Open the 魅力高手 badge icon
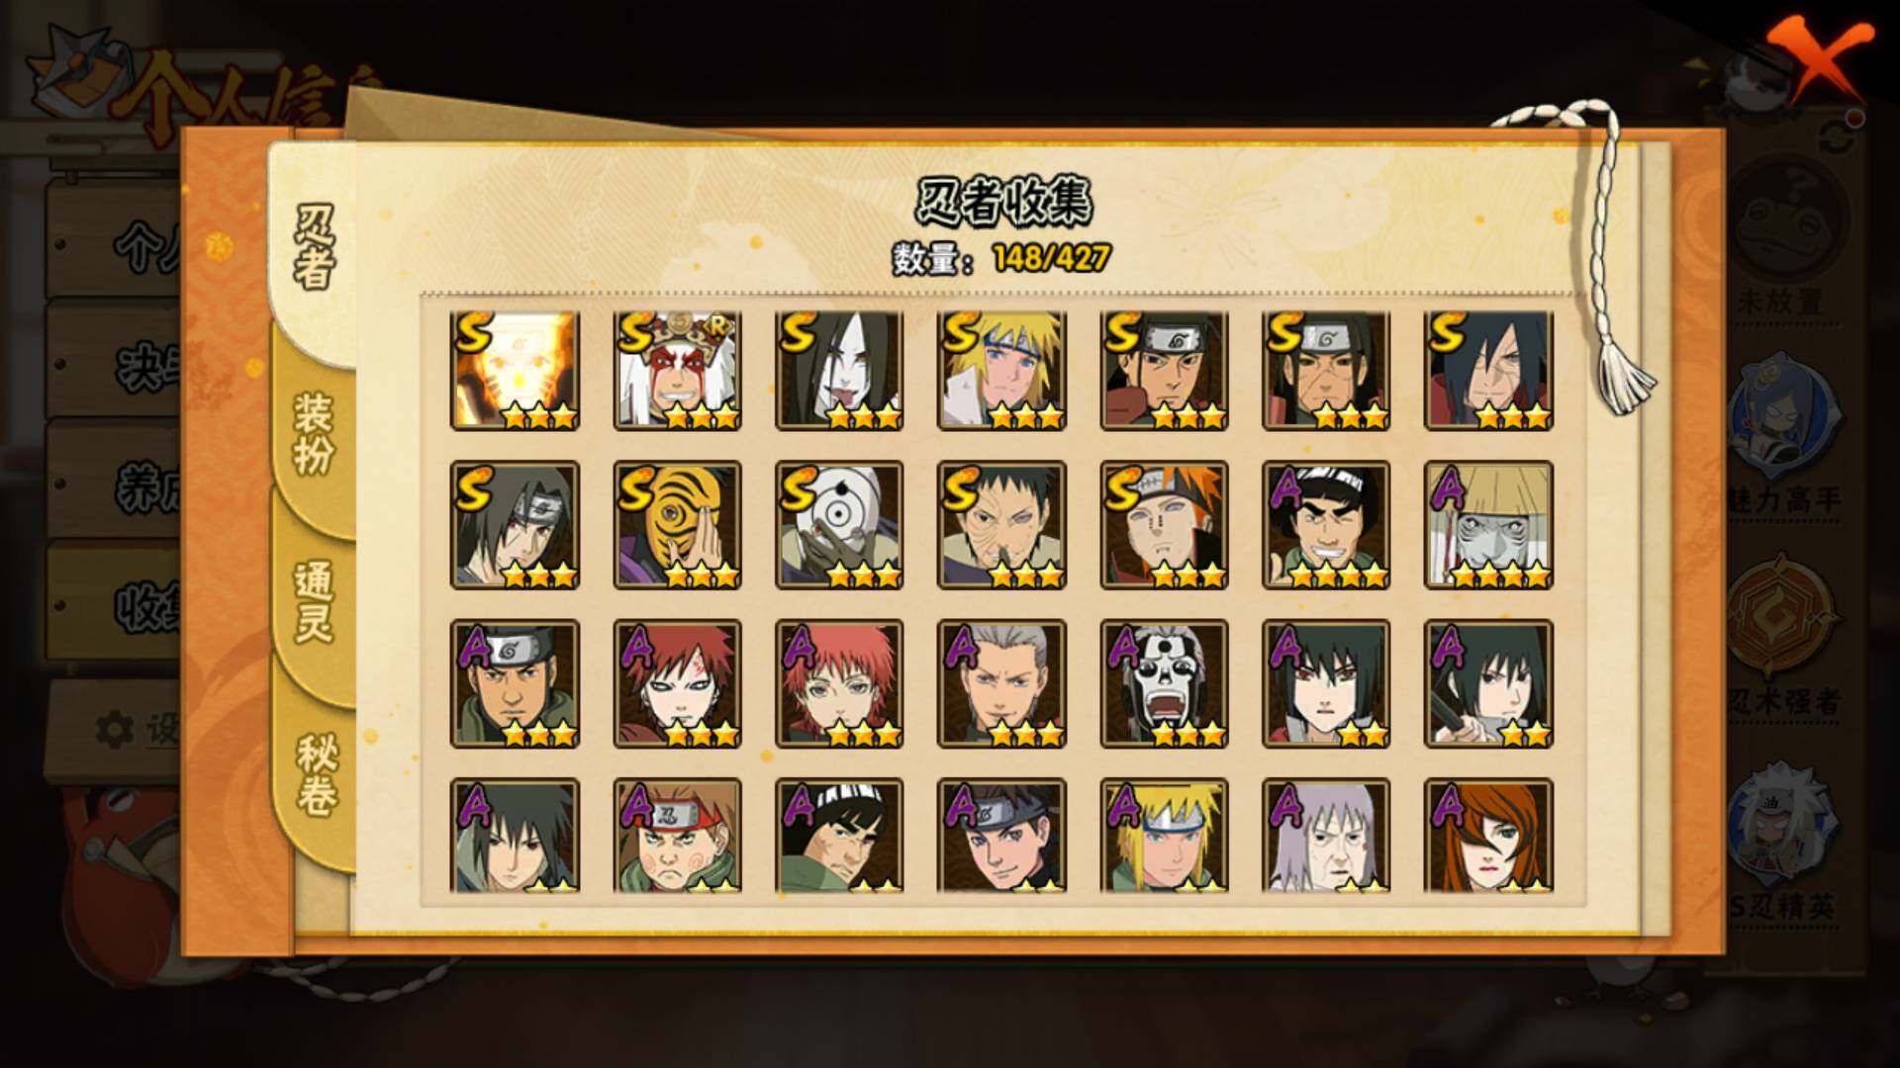This screenshot has width=1900, height=1068. (1783, 435)
